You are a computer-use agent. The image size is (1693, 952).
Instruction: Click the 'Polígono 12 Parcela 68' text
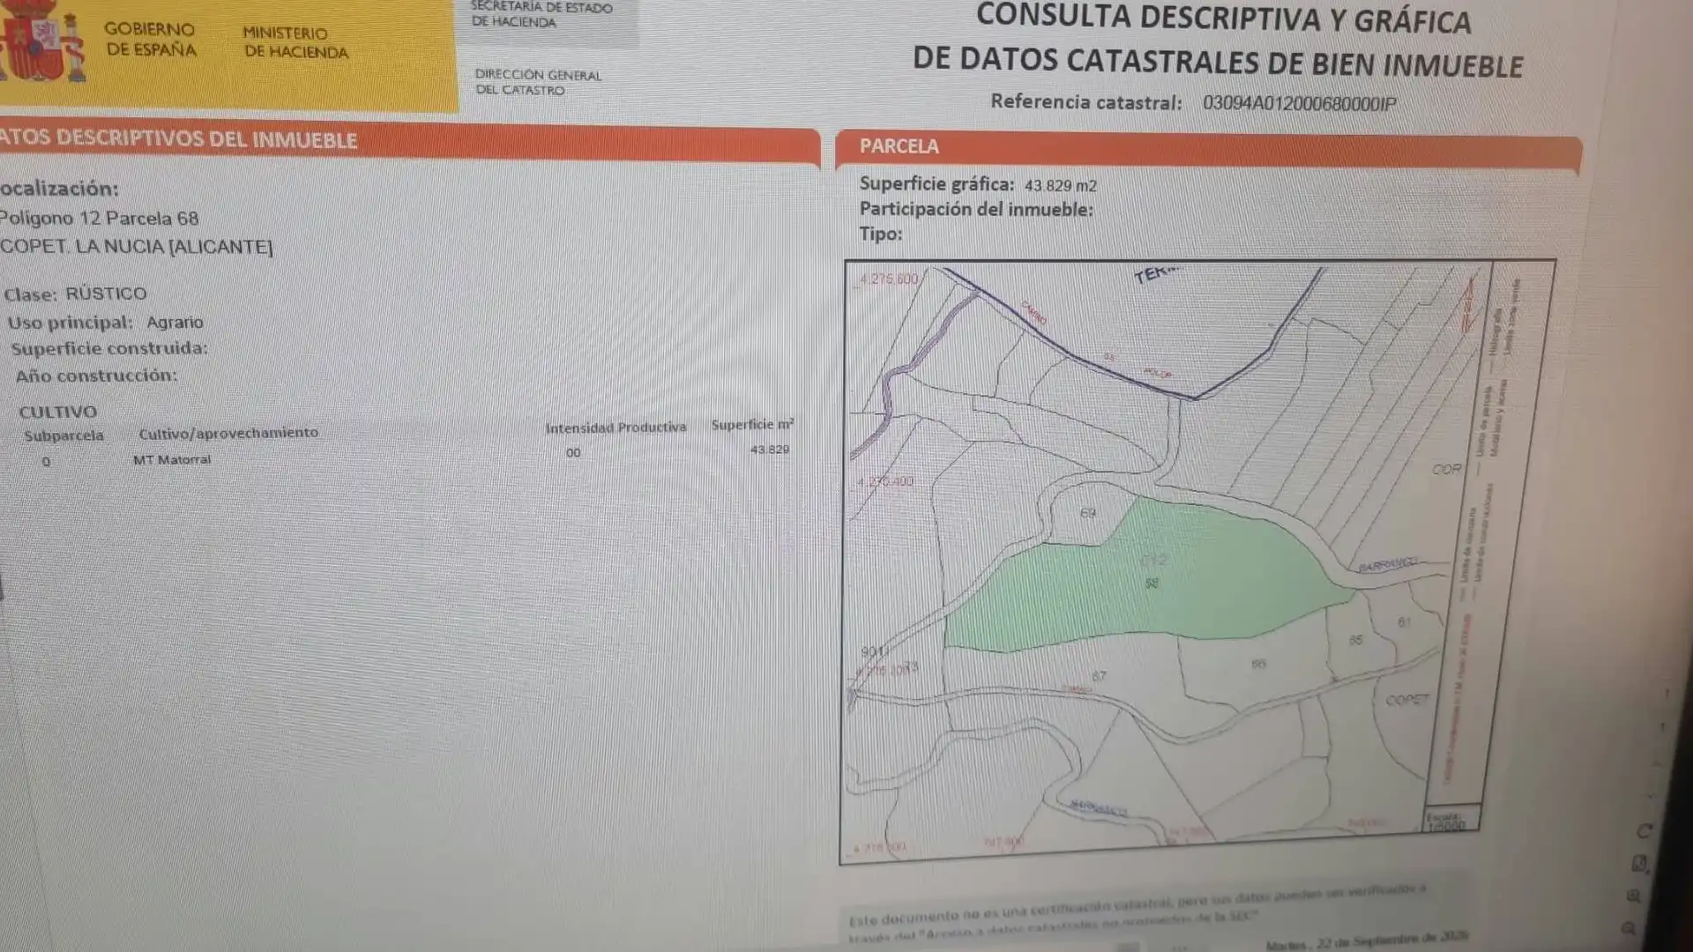(99, 218)
